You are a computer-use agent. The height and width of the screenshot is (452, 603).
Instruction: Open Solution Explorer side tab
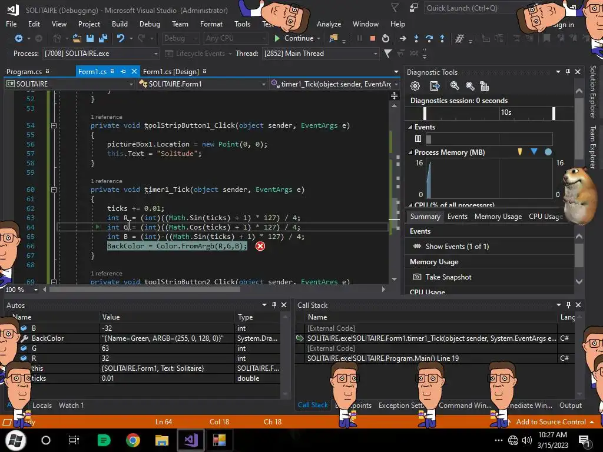pos(592,91)
